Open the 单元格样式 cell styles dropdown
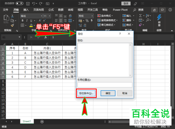 click(x=106, y=25)
